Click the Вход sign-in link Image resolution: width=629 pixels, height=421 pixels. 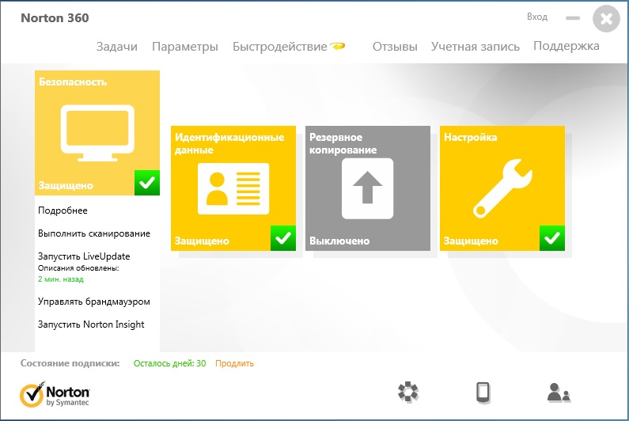tap(537, 17)
